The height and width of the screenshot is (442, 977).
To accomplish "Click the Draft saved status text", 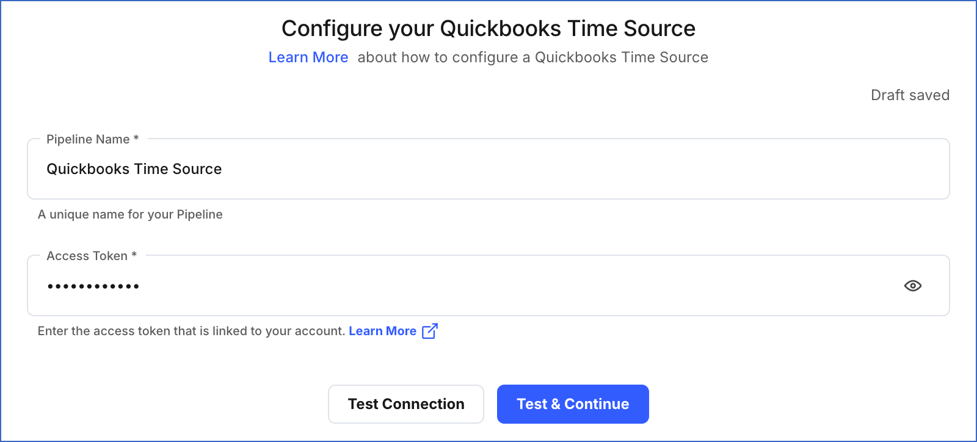I will click(910, 95).
